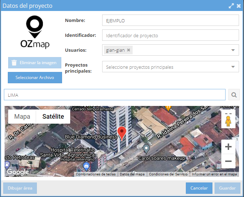The image size is (244, 197).
Task: Focus the Nombre field containing EJEMPLO
Action: (170, 20)
